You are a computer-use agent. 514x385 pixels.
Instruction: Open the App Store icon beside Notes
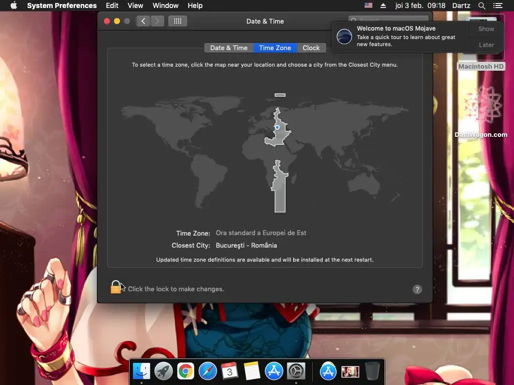point(274,371)
